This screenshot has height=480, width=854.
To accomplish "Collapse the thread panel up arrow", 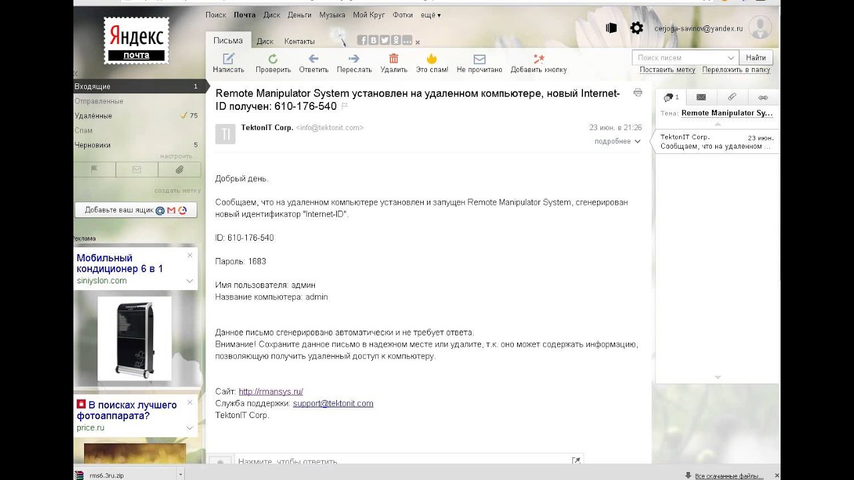I will point(718,124).
